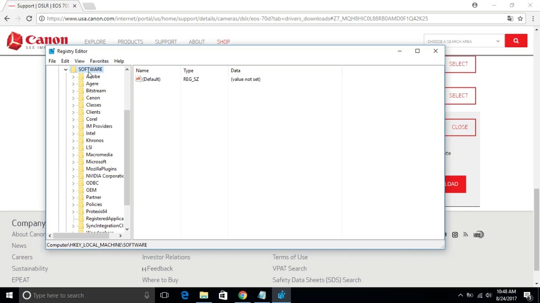This screenshot has height=303, width=540.
Task: Click the red CLOSE button on Canon page
Action: (460, 127)
